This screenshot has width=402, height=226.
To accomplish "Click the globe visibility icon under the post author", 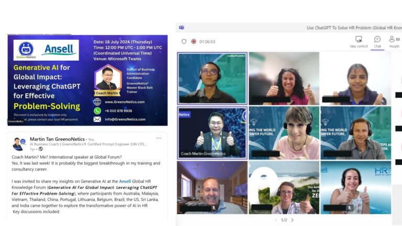I will 40,149.
